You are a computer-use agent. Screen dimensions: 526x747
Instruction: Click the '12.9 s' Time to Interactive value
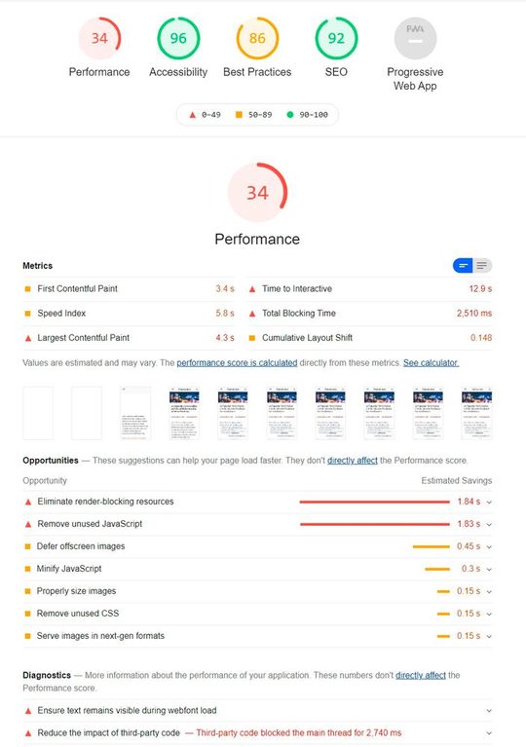pyautogui.click(x=480, y=288)
